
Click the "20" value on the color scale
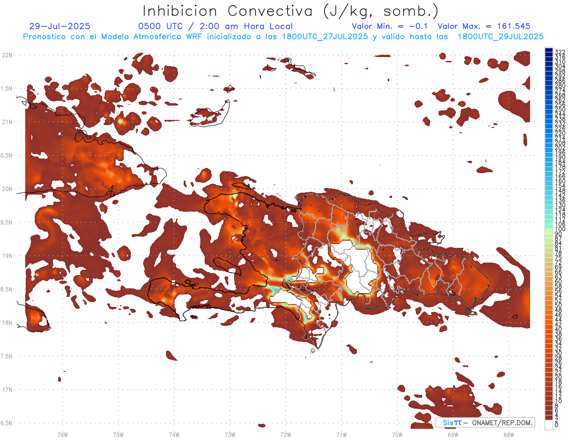coord(558,377)
